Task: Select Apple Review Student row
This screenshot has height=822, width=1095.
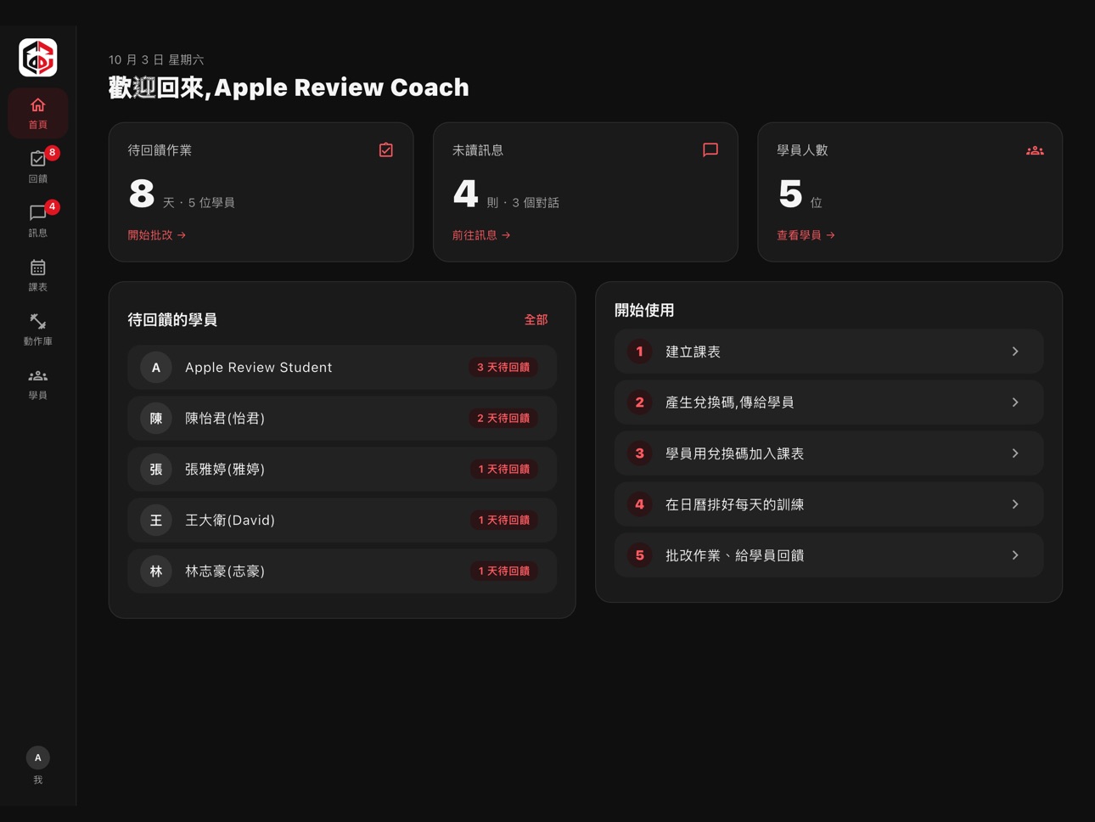Action: pyautogui.click(x=342, y=368)
